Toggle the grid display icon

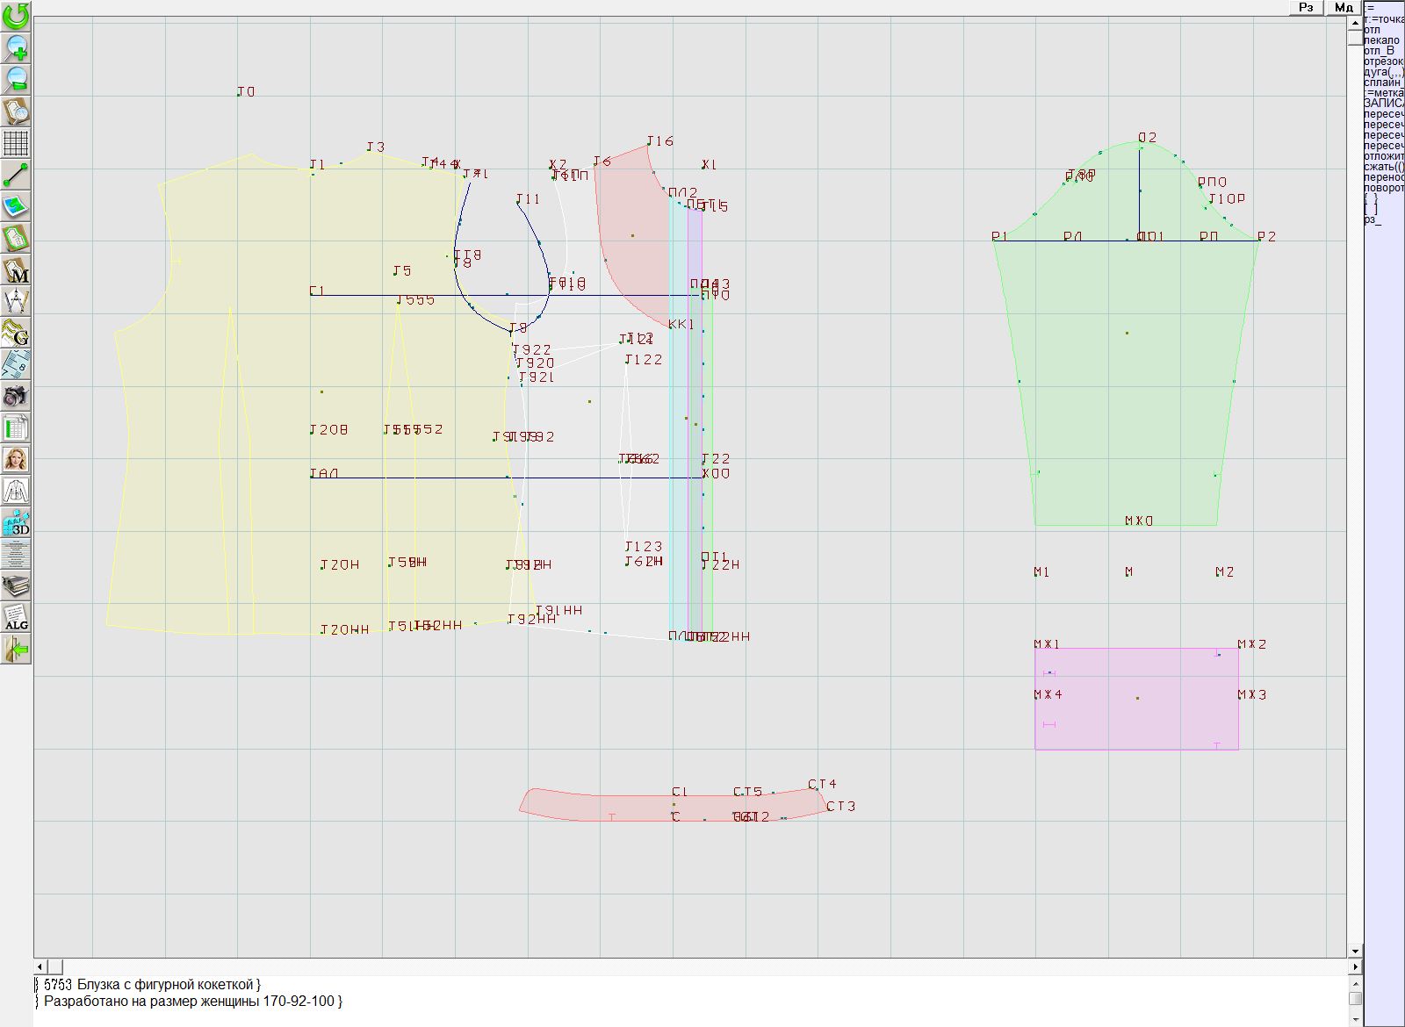click(16, 142)
